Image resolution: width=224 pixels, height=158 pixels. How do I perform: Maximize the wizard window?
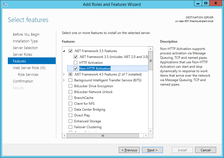tap(206, 3)
